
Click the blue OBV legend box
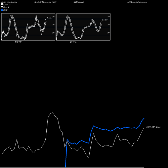[x=2, y=10]
